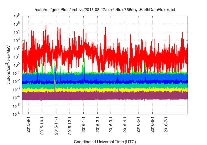The width and height of the screenshot is (207, 145).
Task: Click the 10^-6 y-axis tick label
Action: coord(16,114)
